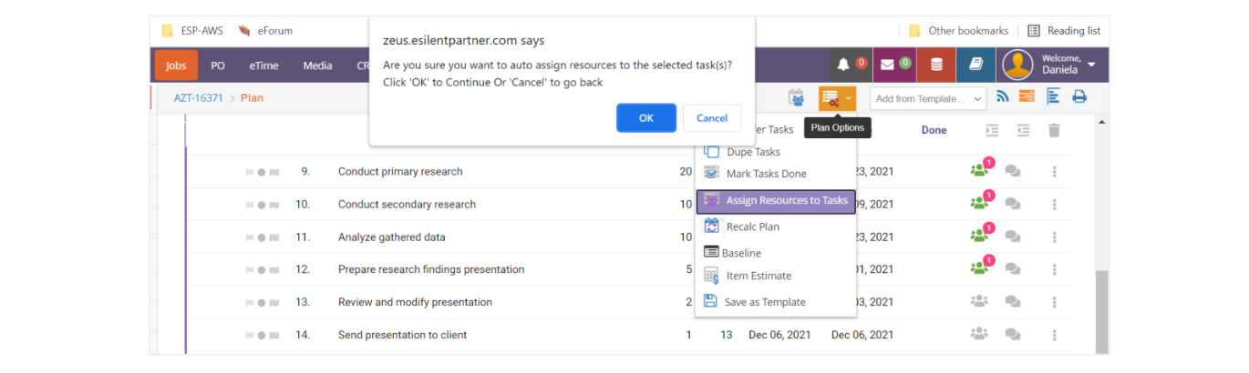Click the indent tasks icon
This screenshot has height=373, width=1249.
tap(993, 130)
